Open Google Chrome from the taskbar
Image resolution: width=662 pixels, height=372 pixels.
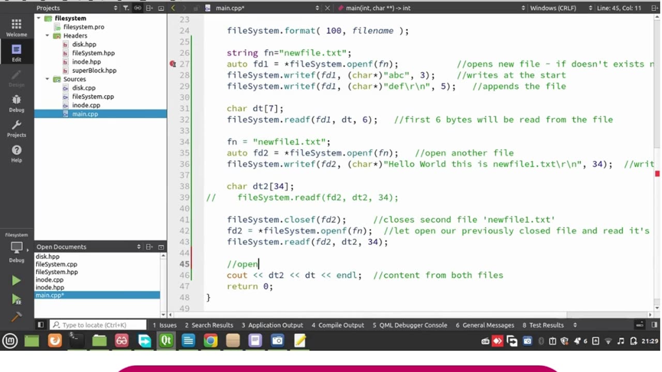click(210, 341)
